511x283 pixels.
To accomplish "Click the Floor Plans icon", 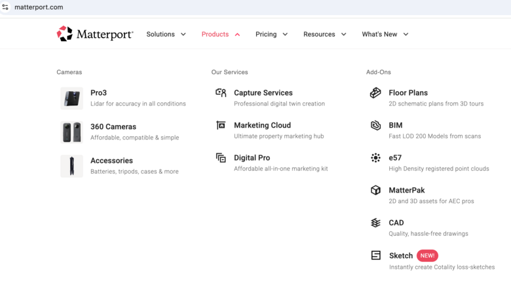I will tap(375, 93).
